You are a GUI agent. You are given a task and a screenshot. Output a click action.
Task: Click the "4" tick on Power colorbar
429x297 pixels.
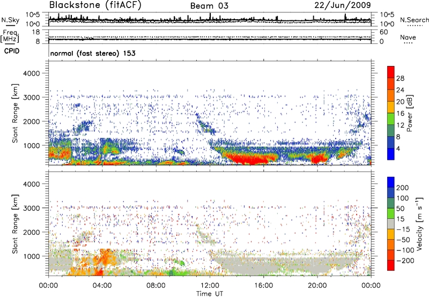click(x=398, y=148)
